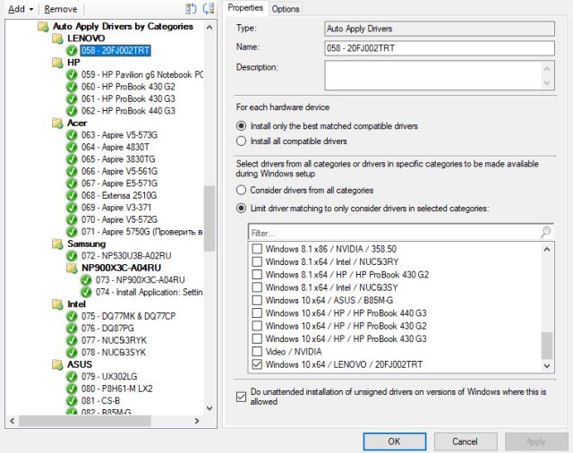This screenshot has height=453, width=573.
Task: Click green check icon of 079 - UX302LG
Action: tap(72, 376)
